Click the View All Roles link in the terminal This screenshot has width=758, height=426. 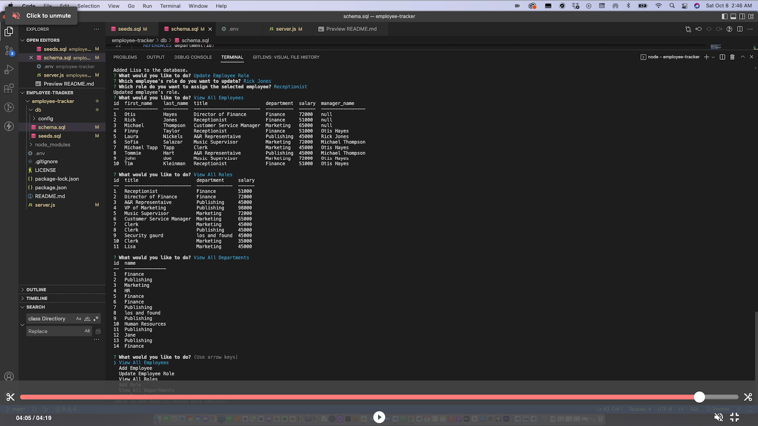(x=214, y=174)
